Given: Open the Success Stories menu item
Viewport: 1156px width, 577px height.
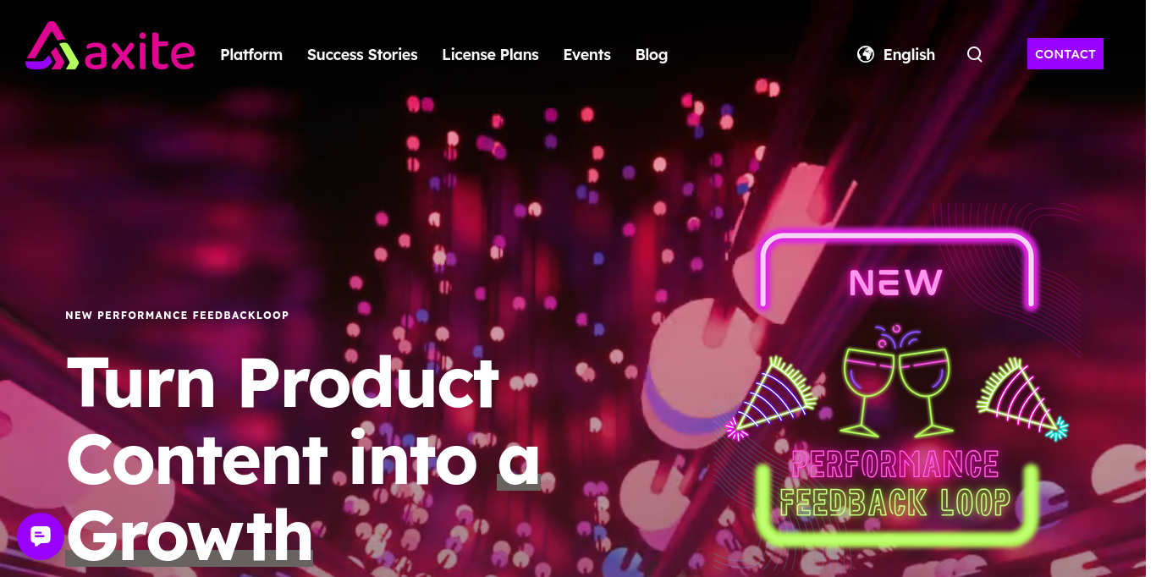Looking at the screenshot, I should [362, 54].
